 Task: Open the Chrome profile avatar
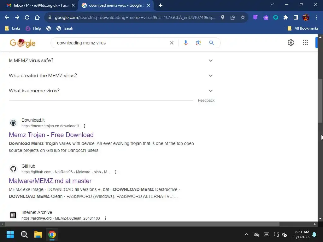(306, 18)
